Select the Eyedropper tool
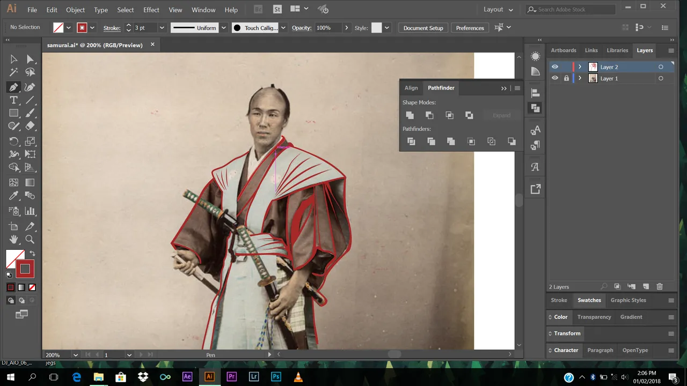The width and height of the screenshot is (687, 386). point(14,196)
